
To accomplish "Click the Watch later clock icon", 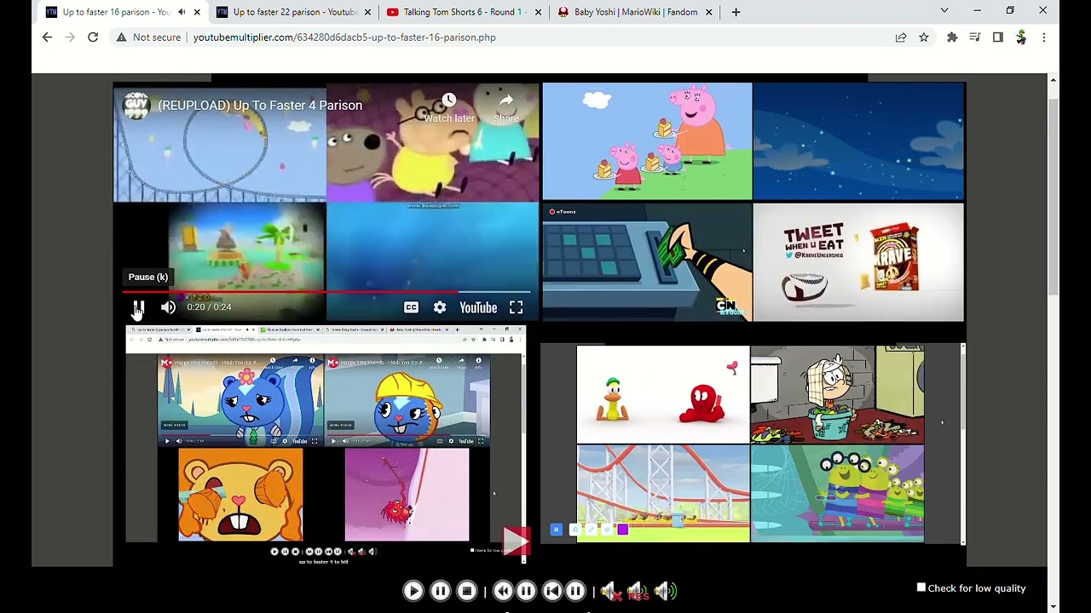I will click(x=449, y=100).
